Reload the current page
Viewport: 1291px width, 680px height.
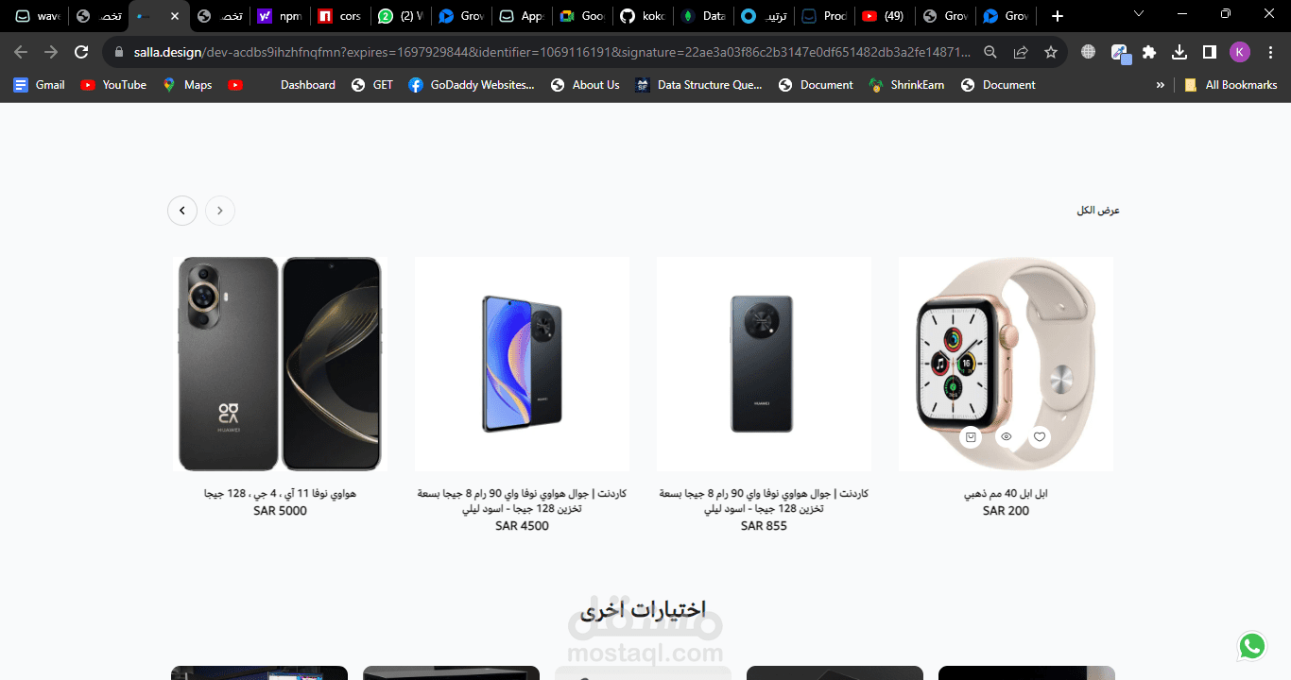(81, 52)
